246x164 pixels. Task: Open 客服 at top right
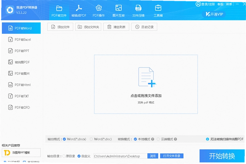coord(220,4)
